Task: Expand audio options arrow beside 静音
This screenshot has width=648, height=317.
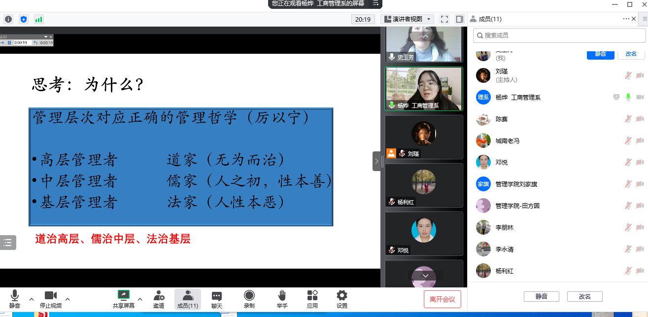Action: coord(32,299)
